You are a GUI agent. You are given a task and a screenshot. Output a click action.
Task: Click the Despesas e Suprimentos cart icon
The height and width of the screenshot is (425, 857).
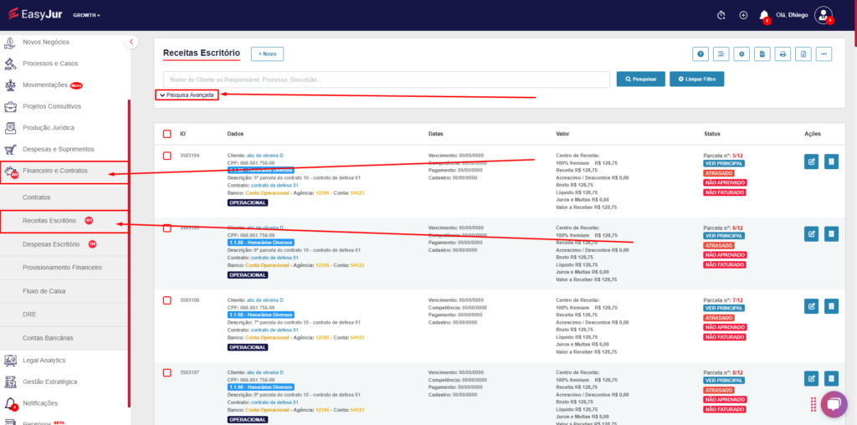pyautogui.click(x=10, y=149)
